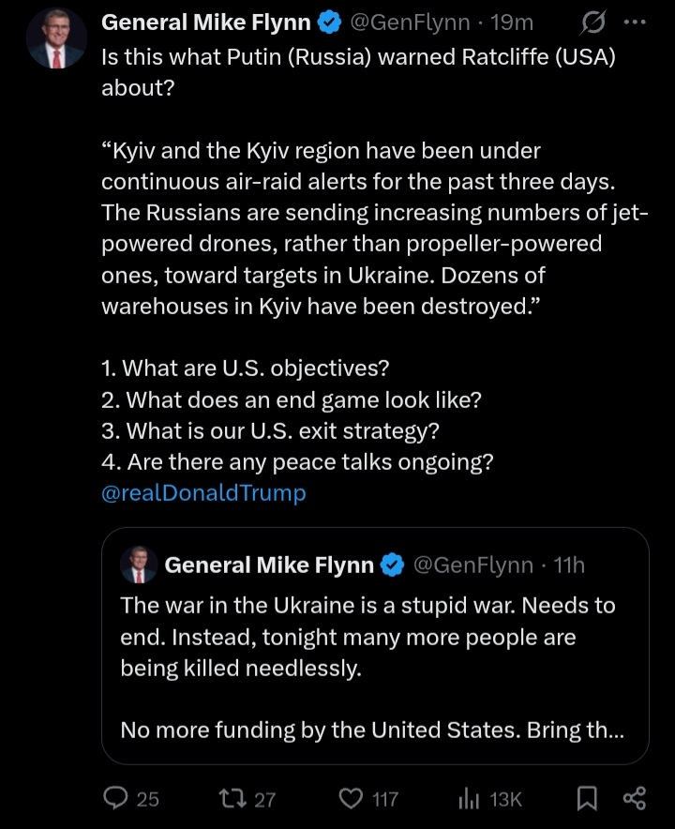The image size is (675, 829).
Task: Open quoted post author's small avatar
Action: pos(139,565)
